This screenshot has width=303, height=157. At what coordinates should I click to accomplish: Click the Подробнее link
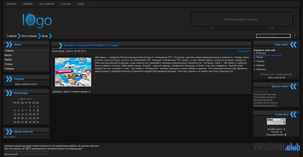click(244, 51)
